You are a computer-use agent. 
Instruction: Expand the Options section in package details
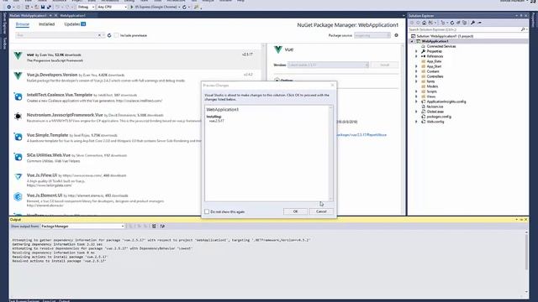[277, 81]
